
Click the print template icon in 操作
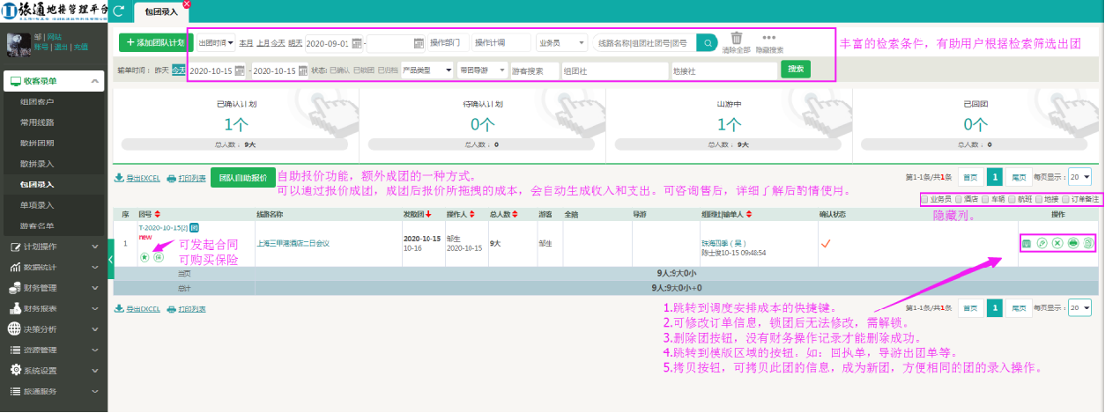click(x=1072, y=242)
